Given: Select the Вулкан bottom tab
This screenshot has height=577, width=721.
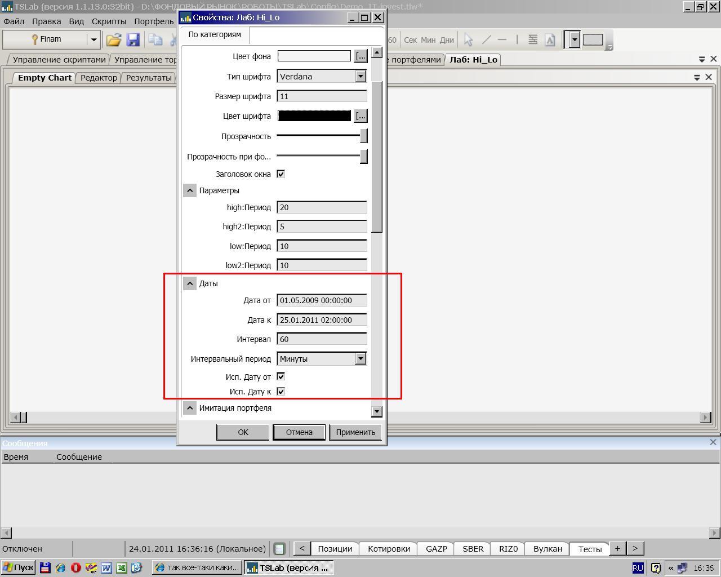Looking at the screenshot, I should coord(548,549).
